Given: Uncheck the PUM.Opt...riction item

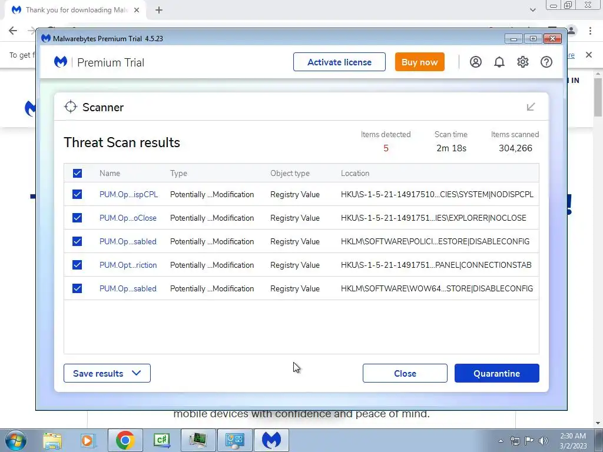Looking at the screenshot, I should tap(77, 265).
